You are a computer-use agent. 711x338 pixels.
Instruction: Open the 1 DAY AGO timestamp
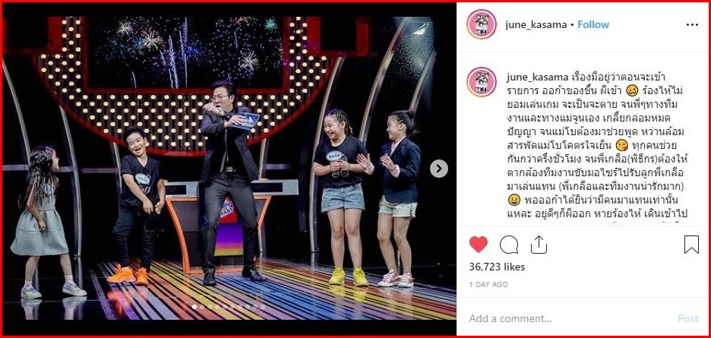[488, 285]
